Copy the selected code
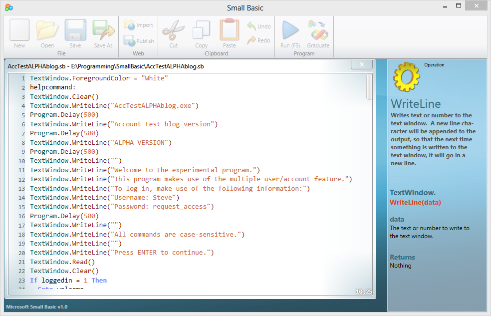The image size is (491, 316). click(x=202, y=33)
